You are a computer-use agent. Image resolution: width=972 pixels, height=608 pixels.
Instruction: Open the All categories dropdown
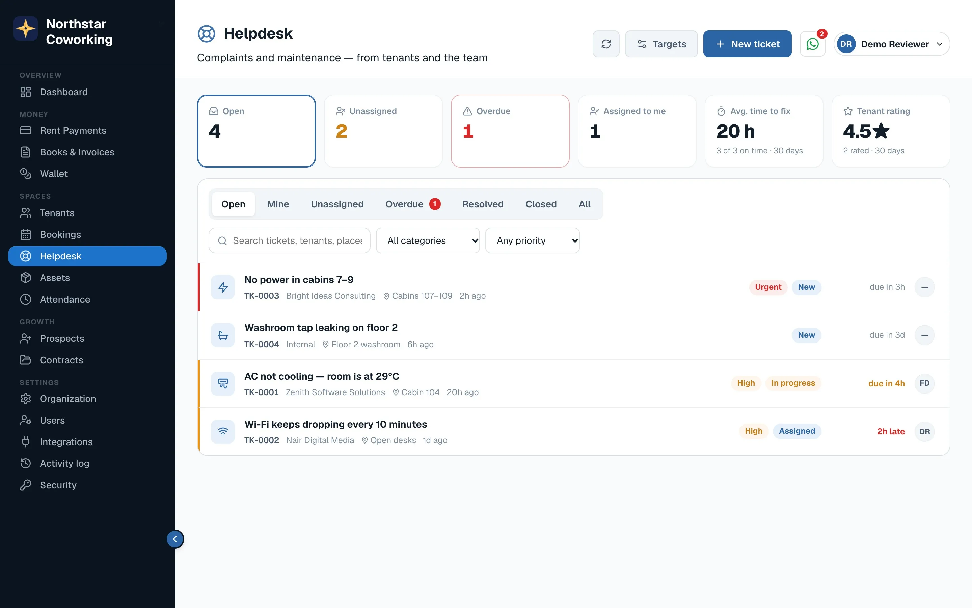tap(428, 240)
